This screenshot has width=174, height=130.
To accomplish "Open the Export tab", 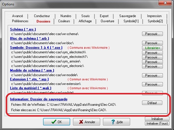I will click(x=104, y=16).
